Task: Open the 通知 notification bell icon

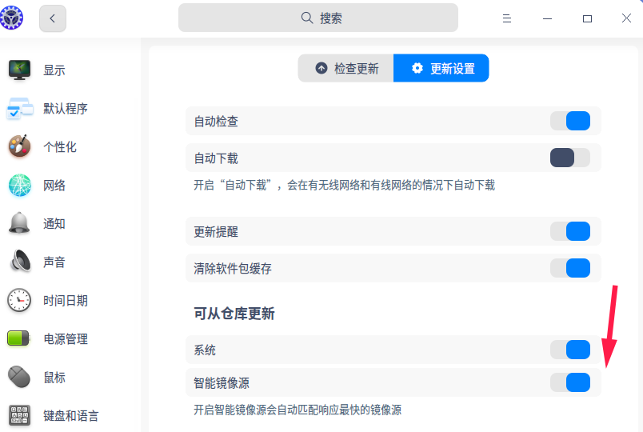Action: click(x=19, y=223)
